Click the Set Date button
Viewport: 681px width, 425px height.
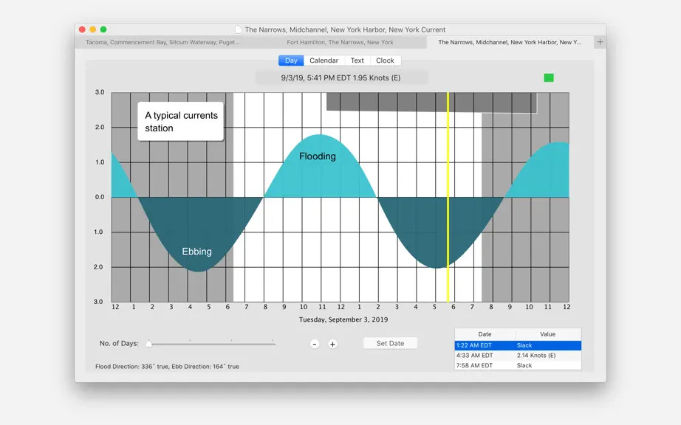click(390, 343)
